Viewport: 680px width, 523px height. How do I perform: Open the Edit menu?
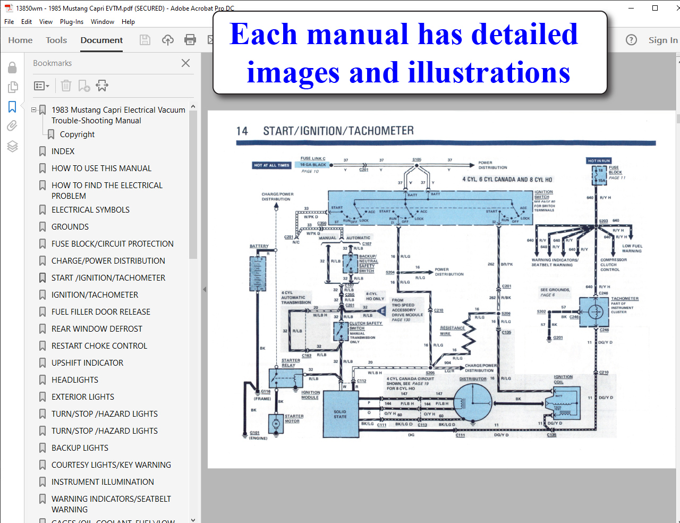click(x=27, y=22)
